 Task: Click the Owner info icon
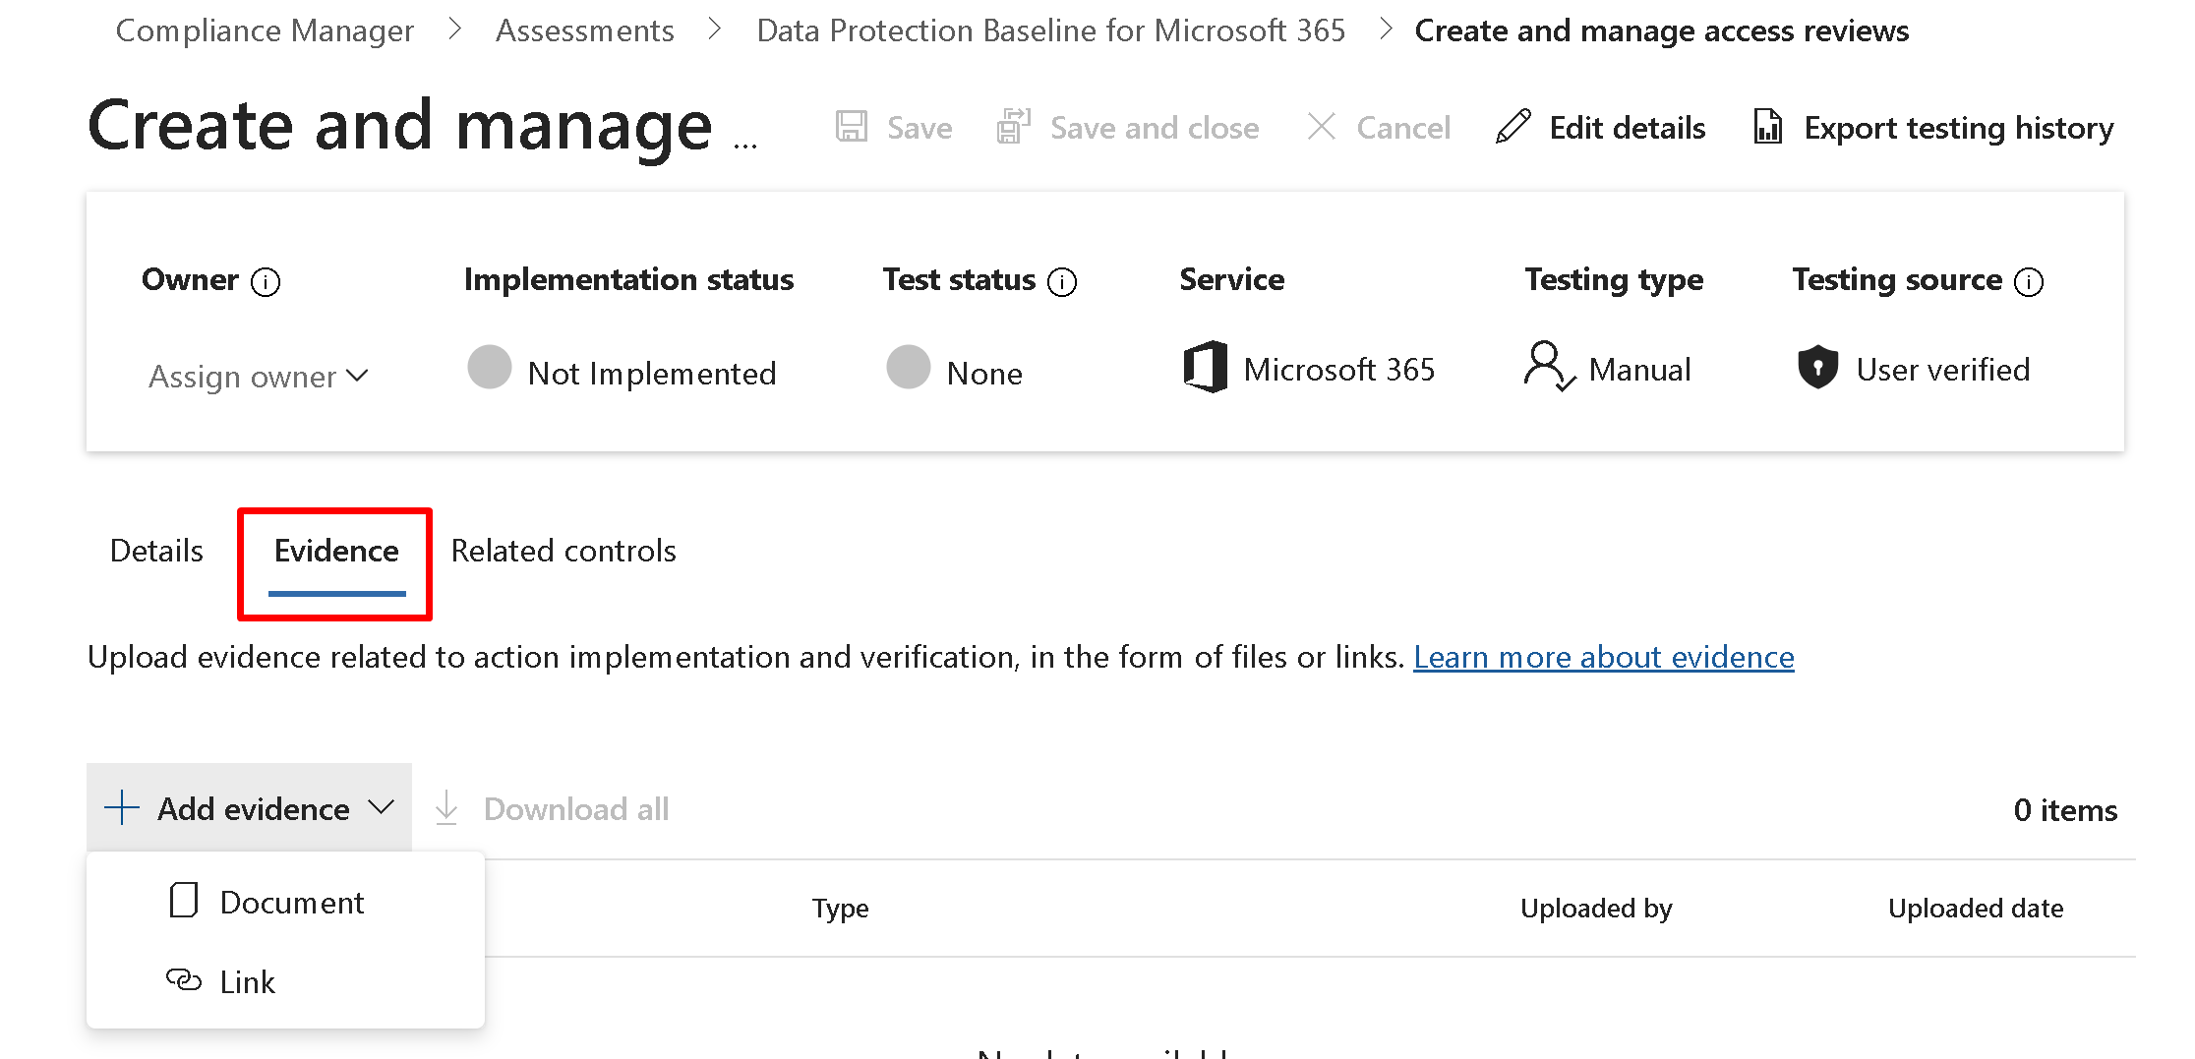266,282
